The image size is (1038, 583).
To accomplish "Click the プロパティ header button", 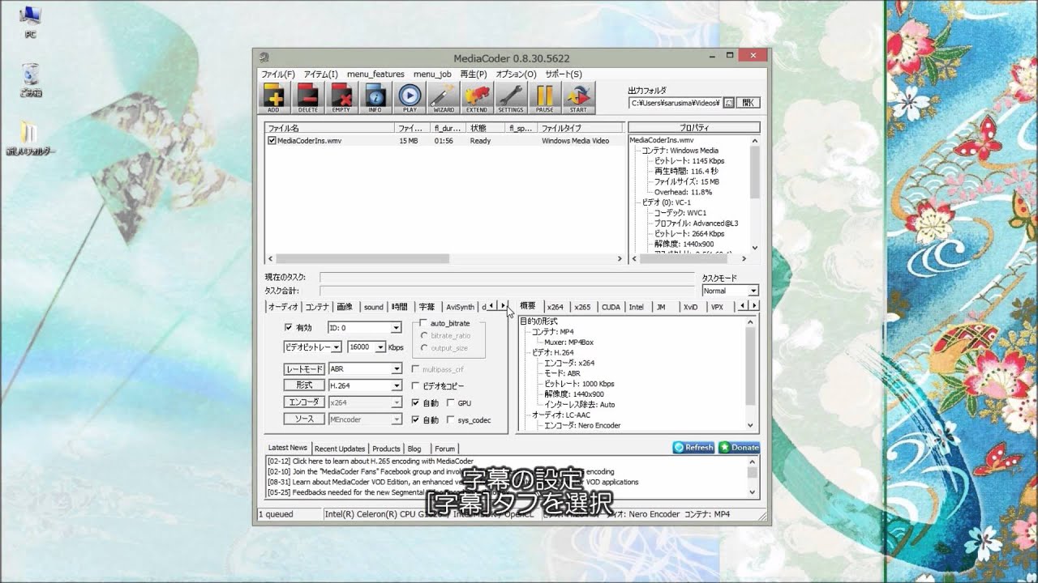I will (694, 128).
